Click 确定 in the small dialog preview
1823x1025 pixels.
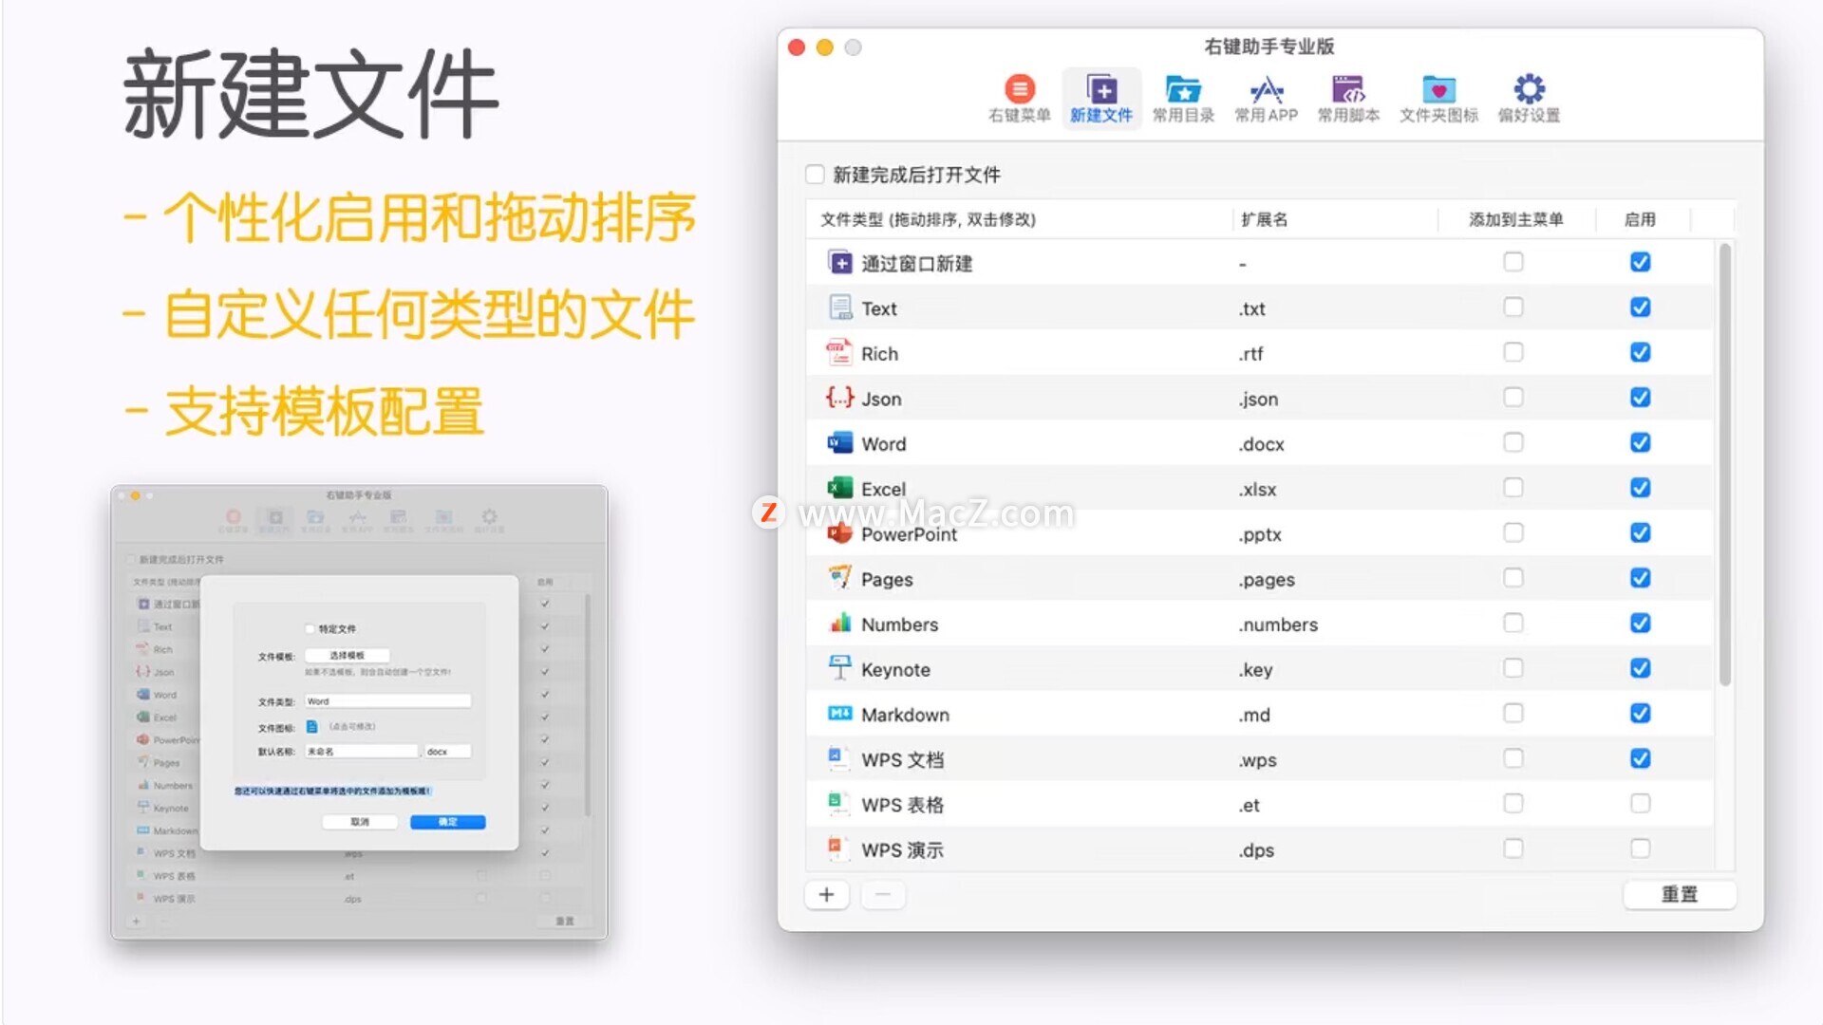[448, 822]
